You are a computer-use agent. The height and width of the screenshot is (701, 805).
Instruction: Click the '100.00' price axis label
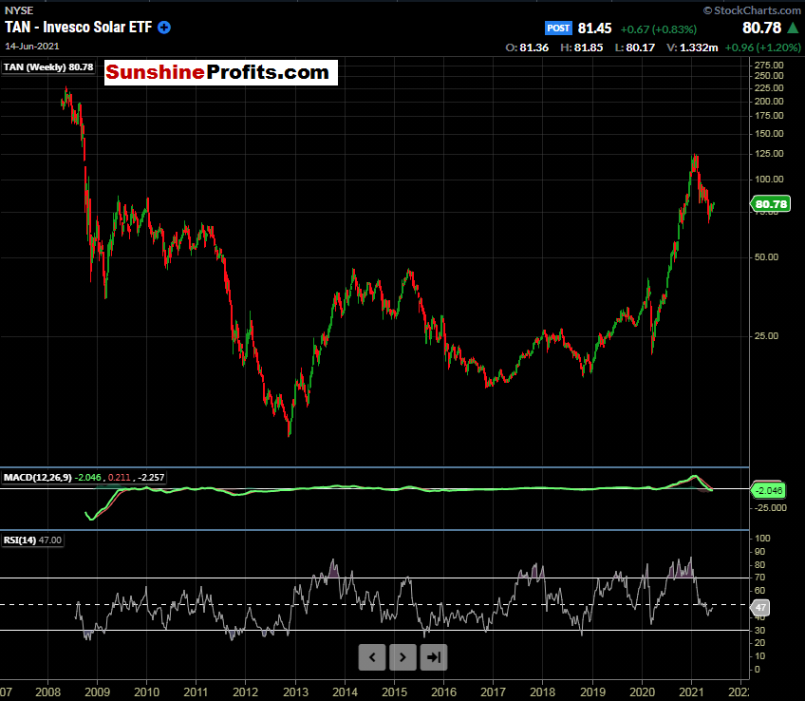769,180
